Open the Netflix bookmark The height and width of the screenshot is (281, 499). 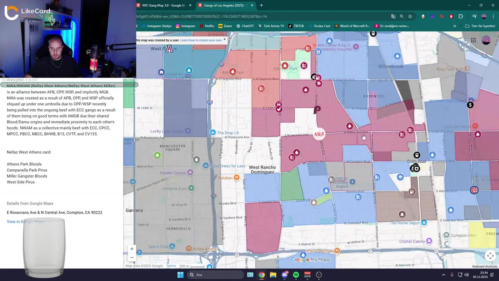click(206, 26)
